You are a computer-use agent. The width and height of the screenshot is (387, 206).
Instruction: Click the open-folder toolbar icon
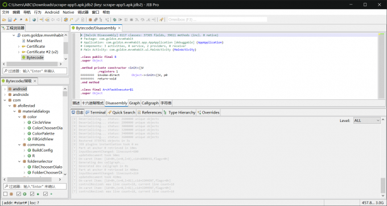tap(4, 20)
